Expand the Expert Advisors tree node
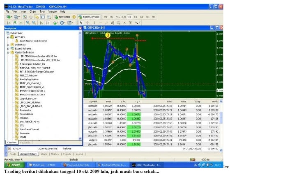Viewport: 299px width, 181px height. 8,48
